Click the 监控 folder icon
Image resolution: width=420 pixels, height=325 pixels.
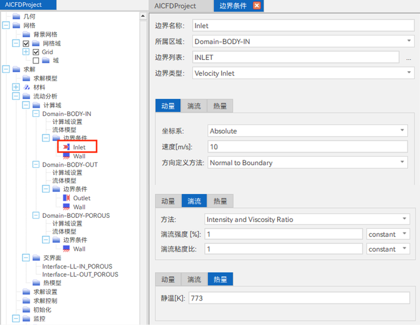[26, 319]
